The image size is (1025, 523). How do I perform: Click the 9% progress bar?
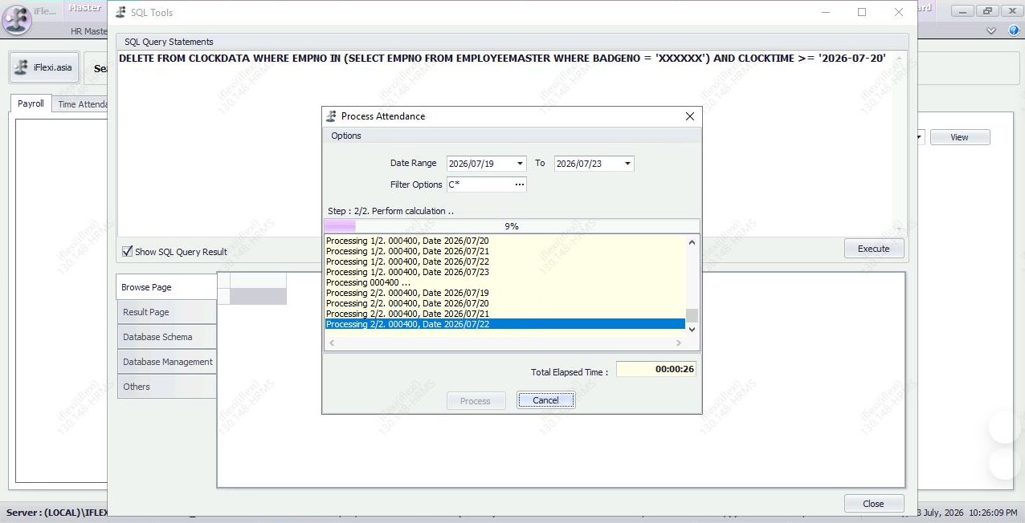(512, 226)
